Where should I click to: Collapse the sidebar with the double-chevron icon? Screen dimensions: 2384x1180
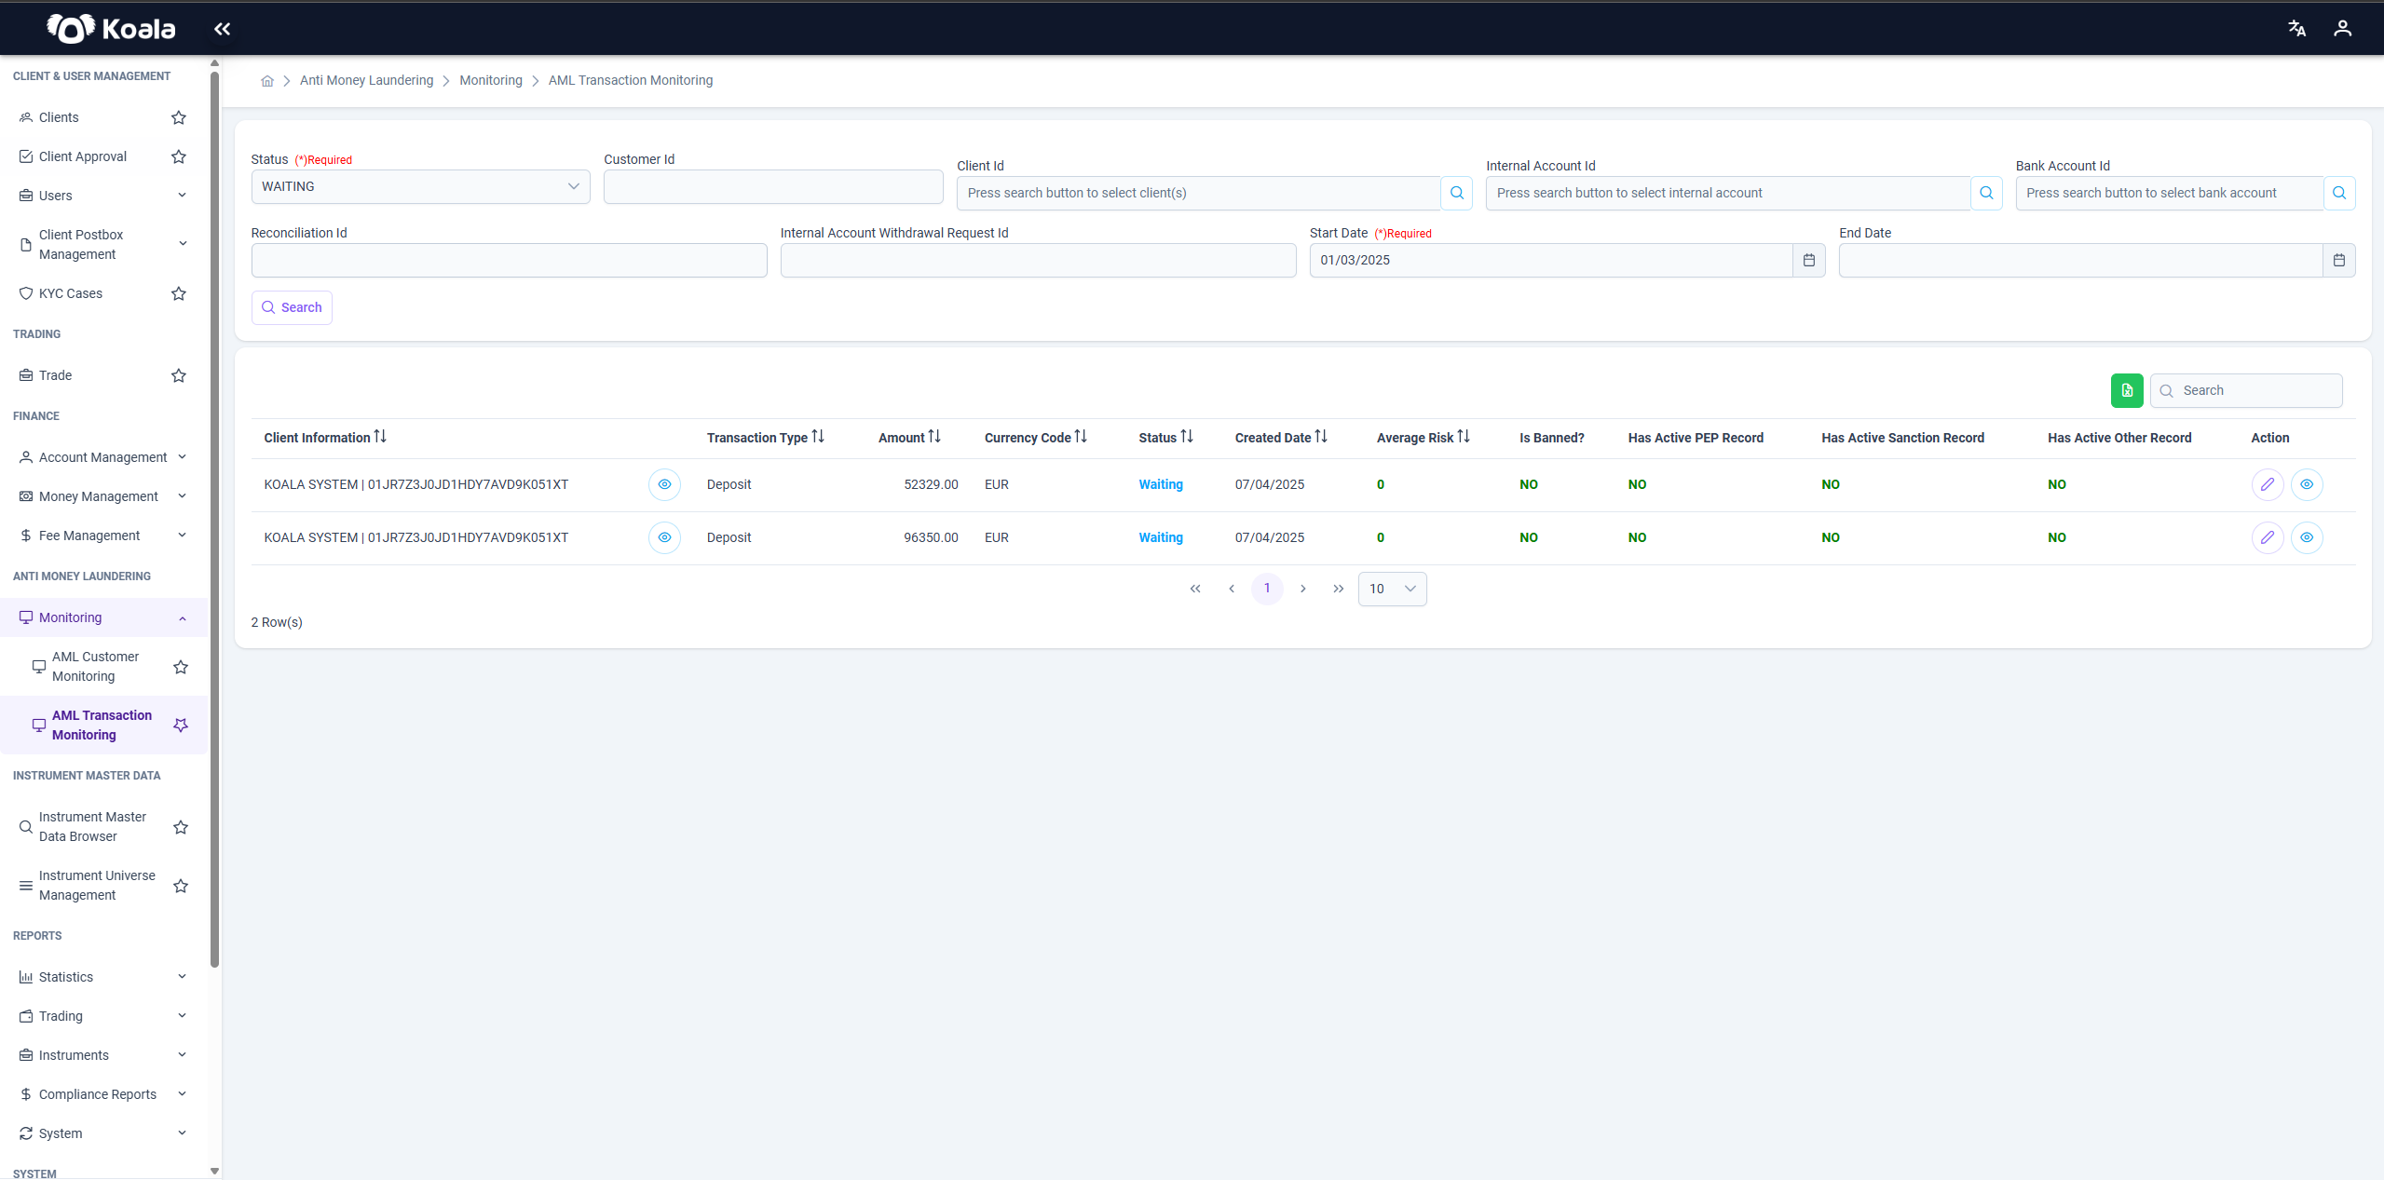pyautogui.click(x=222, y=29)
